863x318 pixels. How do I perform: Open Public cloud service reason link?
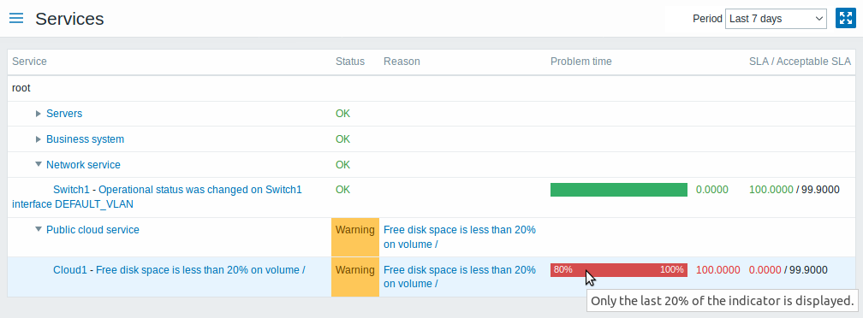pos(460,237)
